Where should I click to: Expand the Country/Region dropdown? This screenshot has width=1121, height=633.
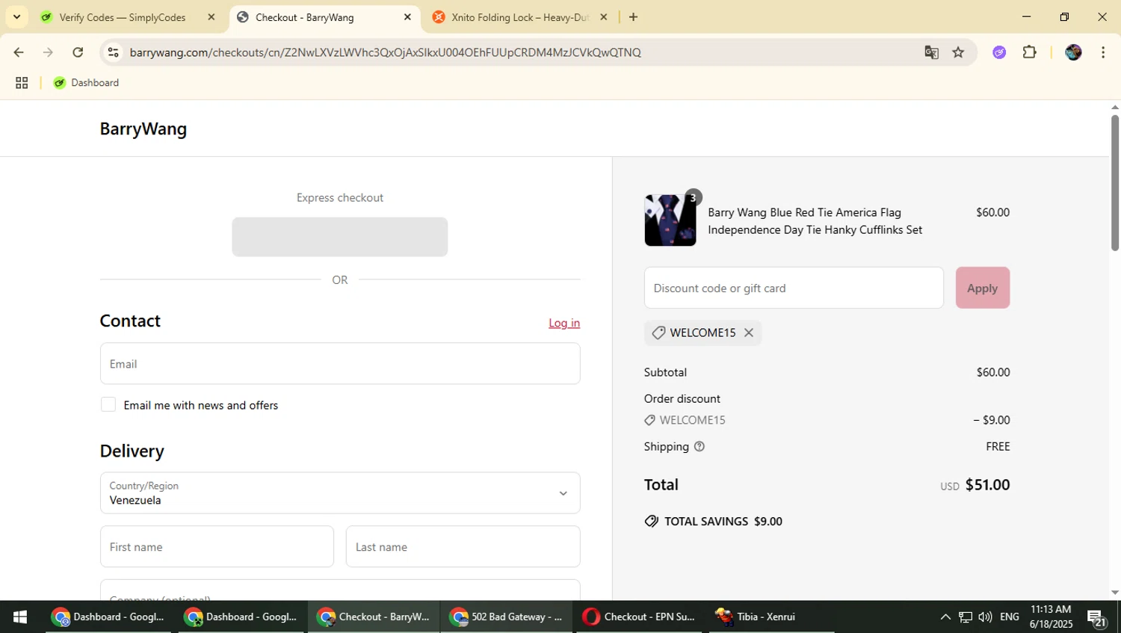[x=340, y=492]
